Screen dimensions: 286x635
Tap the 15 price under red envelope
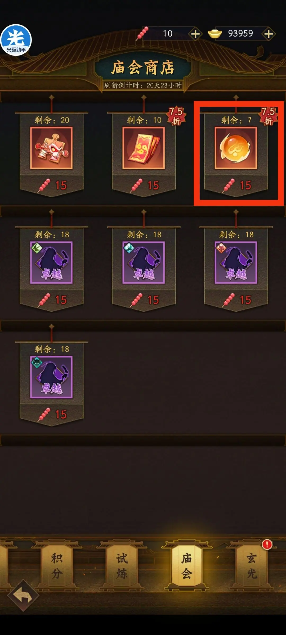(153, 185)
